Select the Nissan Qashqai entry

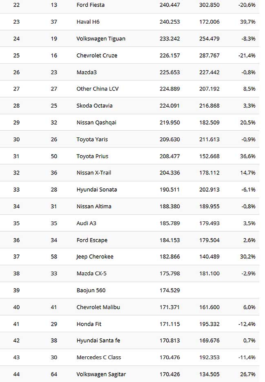click(96, 123)
